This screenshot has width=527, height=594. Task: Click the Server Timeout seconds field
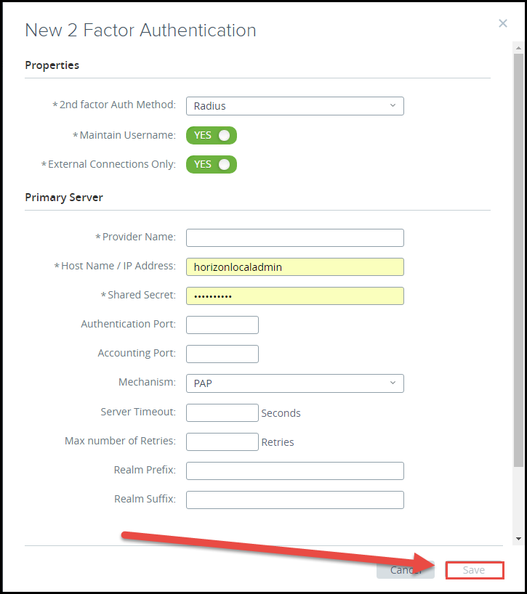click(222, 412)
